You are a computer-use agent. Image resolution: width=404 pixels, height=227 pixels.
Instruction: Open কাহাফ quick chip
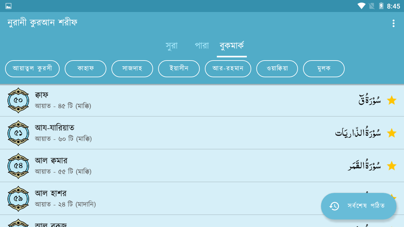(86, 69)
